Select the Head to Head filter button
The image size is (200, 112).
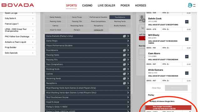pyautogui.click(x=55, y=30)
